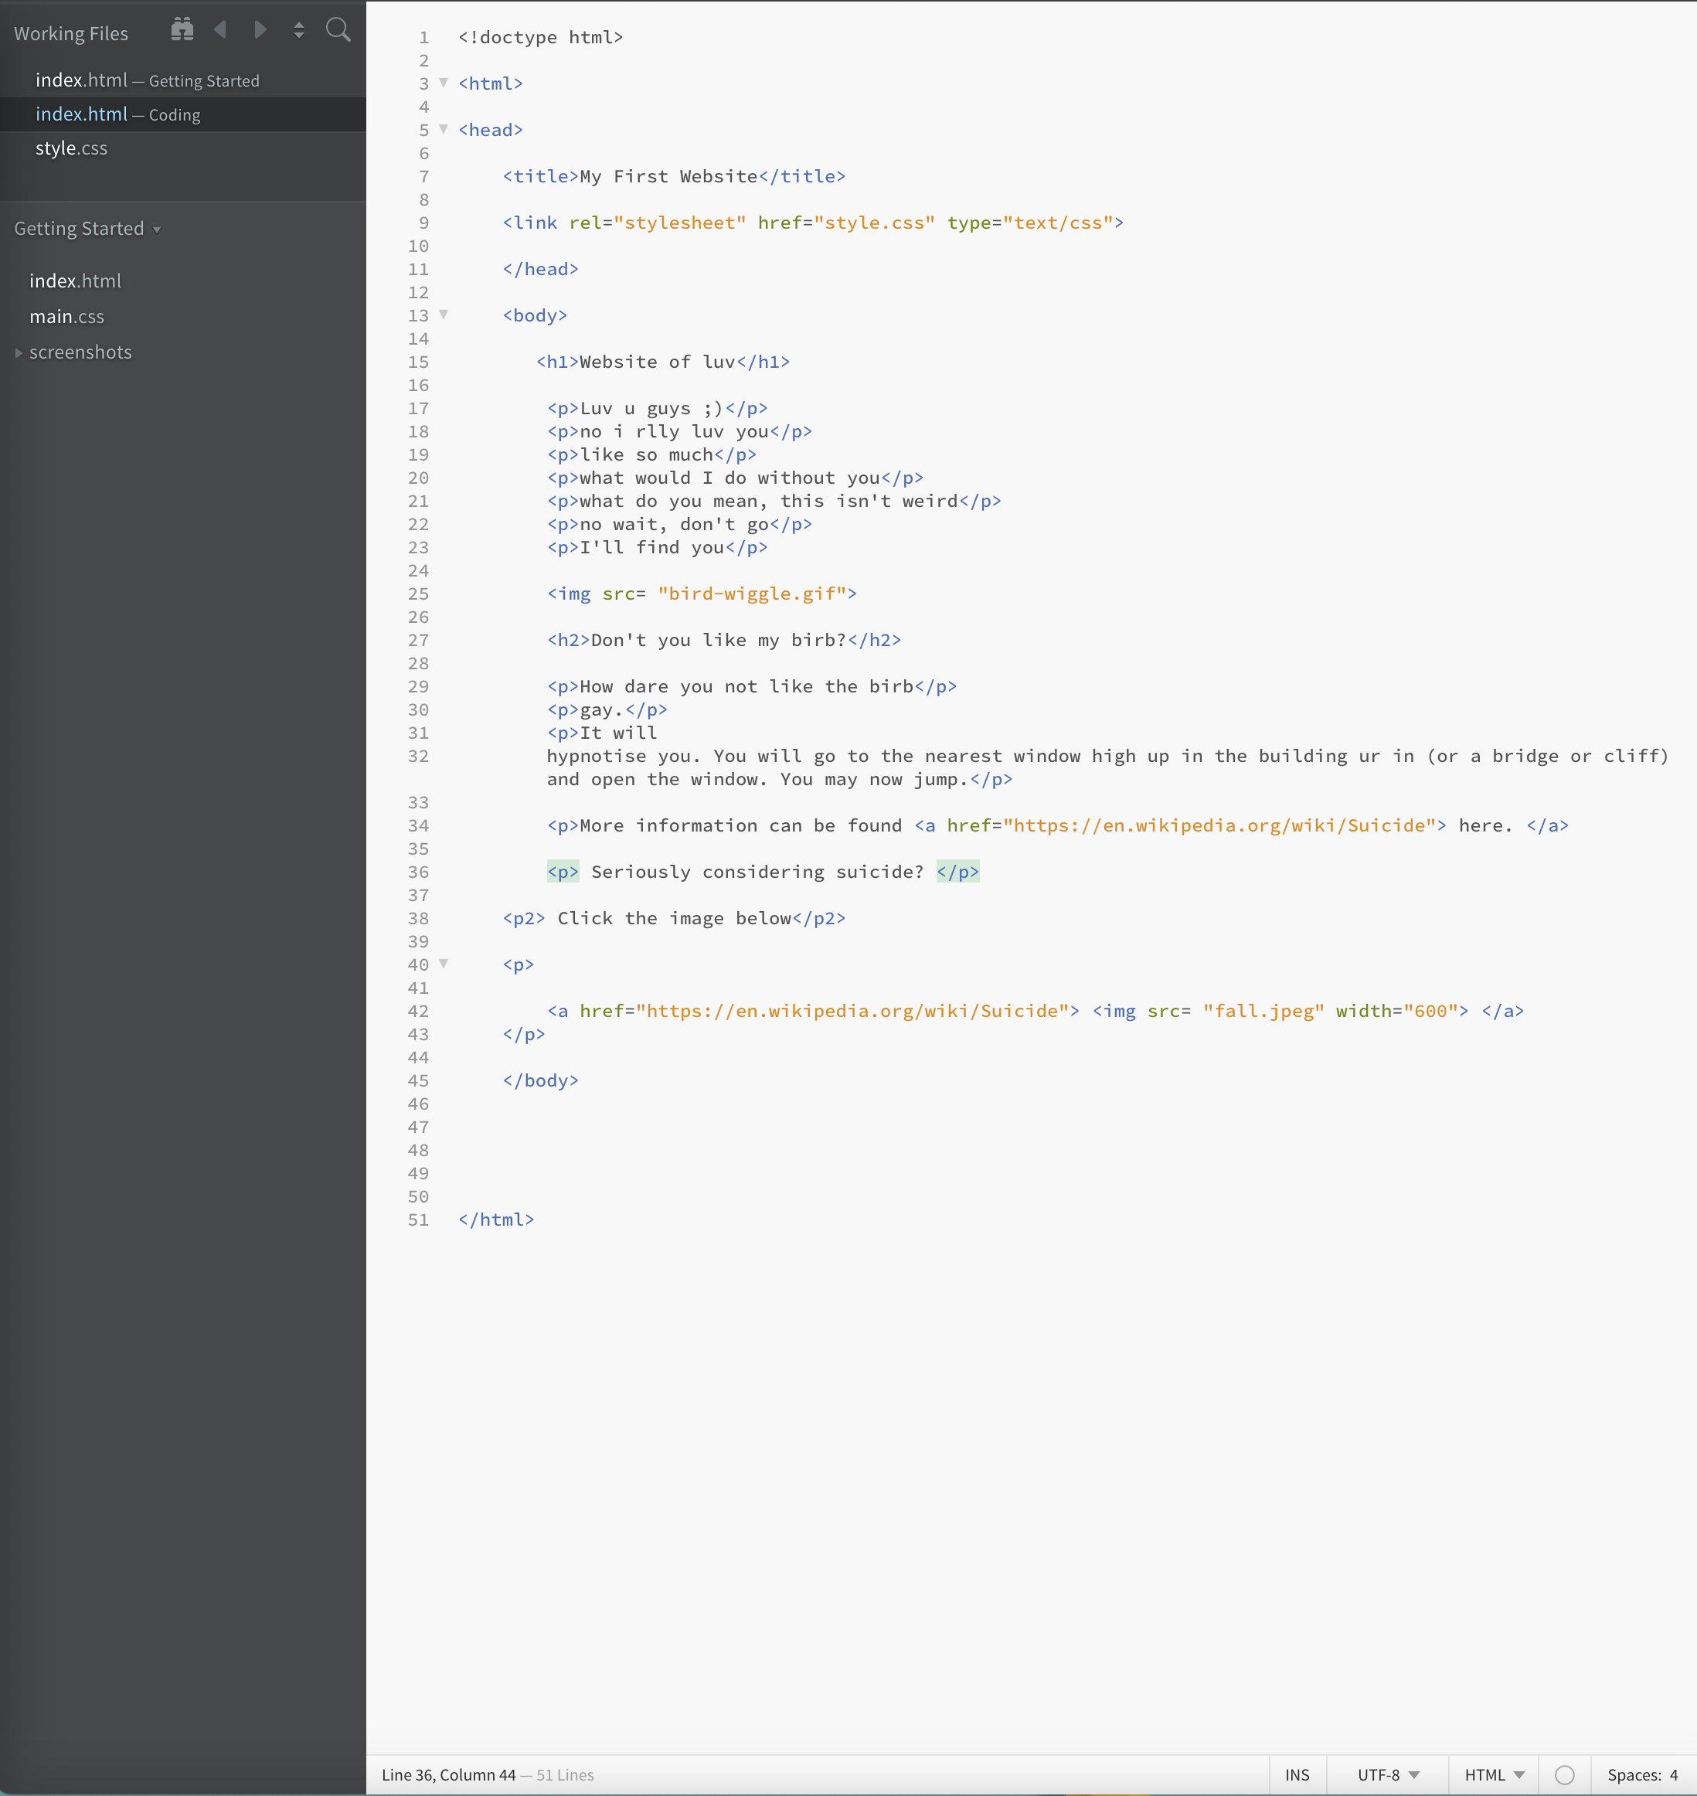Collapse the head tag fold on line 5
The image size is (1697, 1796).
pos(444,128)
